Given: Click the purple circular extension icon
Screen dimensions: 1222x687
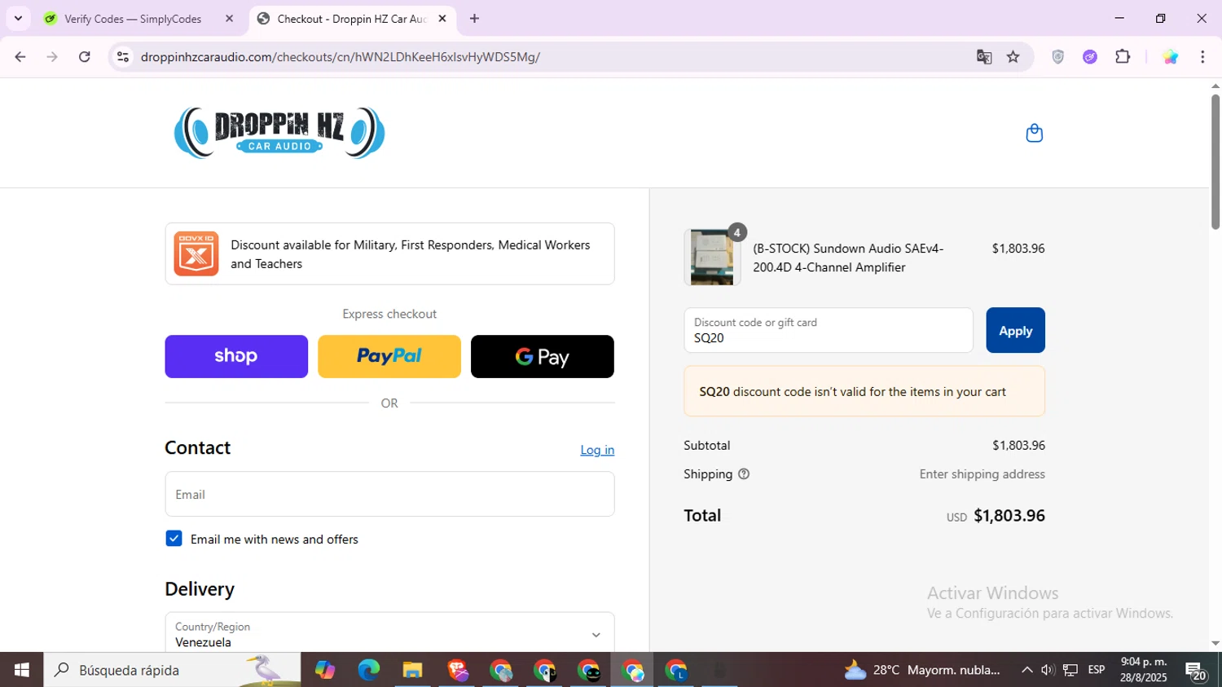Looking at the screenshot, I should tap(1090, 57).
